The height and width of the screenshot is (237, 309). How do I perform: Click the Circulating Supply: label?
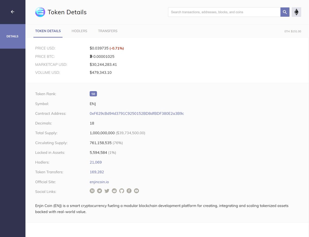(x=51, y=143)
